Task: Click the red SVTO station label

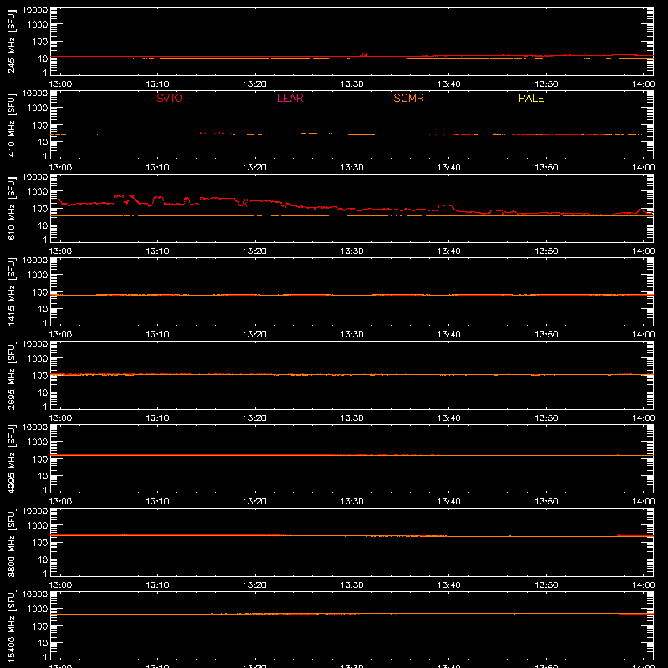Action: (x=170, y=98)
